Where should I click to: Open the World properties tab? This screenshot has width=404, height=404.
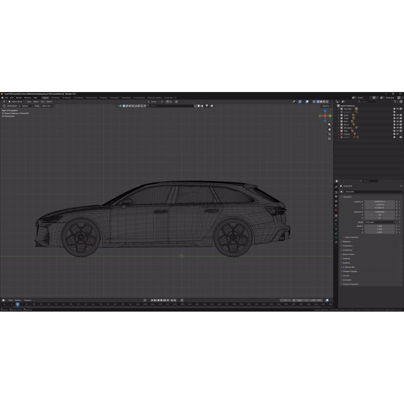tap(336, 210)
